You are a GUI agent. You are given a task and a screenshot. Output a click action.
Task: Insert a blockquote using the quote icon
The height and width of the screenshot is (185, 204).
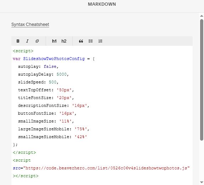point(81,41)
